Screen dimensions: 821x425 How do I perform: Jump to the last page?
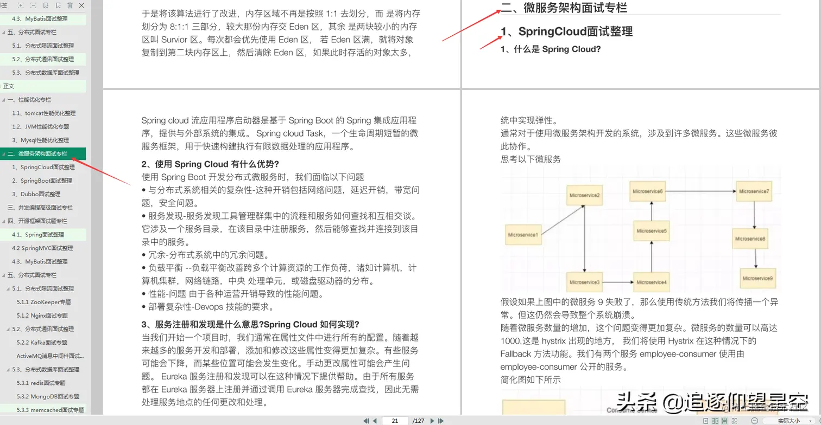(440, 420)
